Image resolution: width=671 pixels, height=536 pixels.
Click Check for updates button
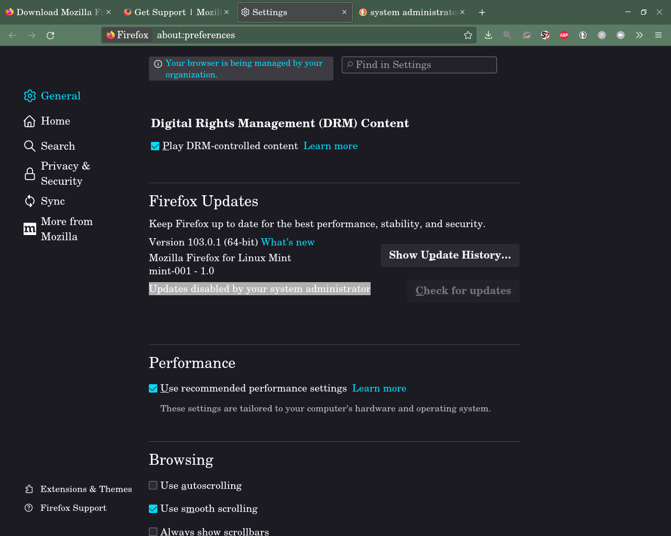[x=463, y=291]
